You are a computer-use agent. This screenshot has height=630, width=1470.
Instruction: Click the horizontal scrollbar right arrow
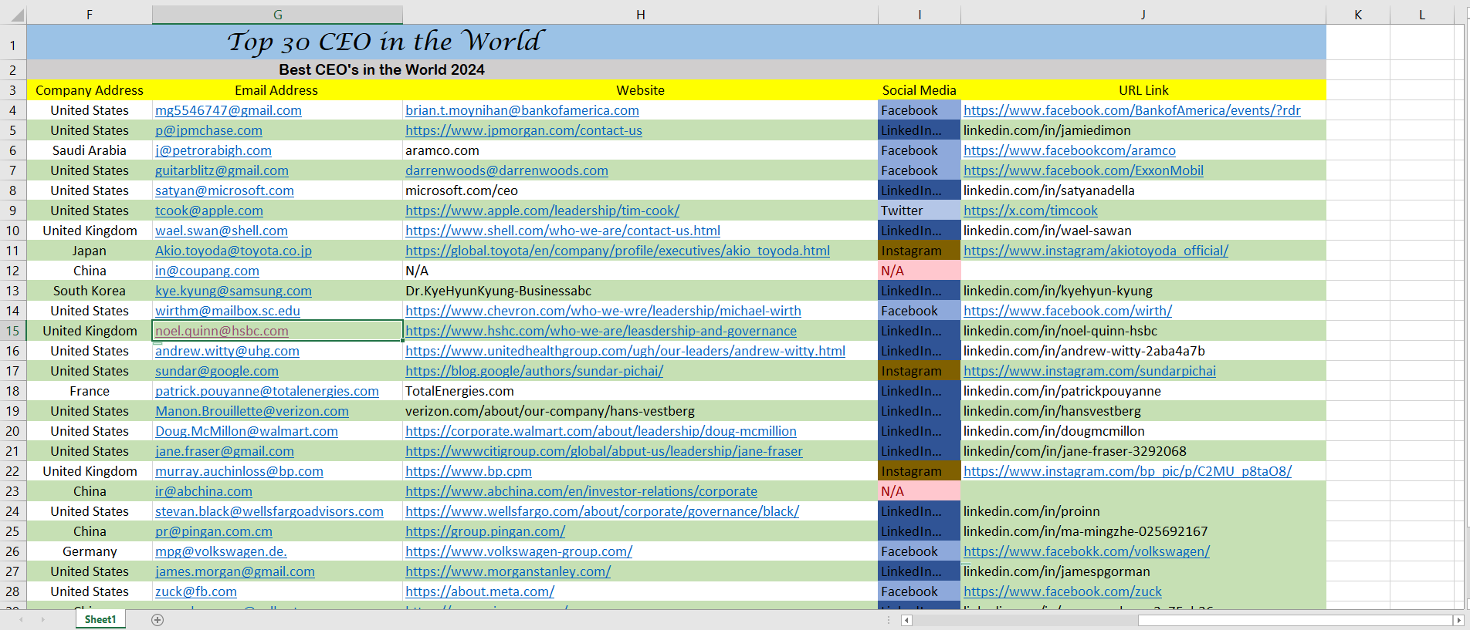point(1458,620)
